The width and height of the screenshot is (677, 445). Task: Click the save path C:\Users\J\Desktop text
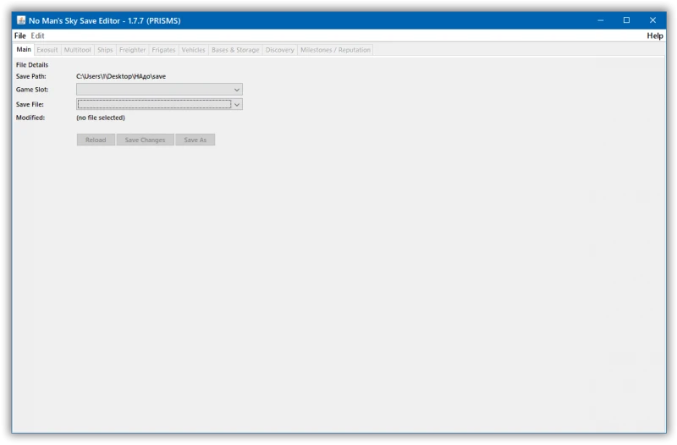(121, 76)
